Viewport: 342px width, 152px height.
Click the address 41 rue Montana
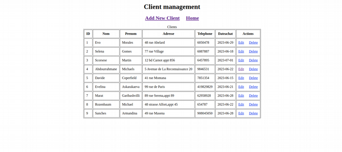[169, 78]
